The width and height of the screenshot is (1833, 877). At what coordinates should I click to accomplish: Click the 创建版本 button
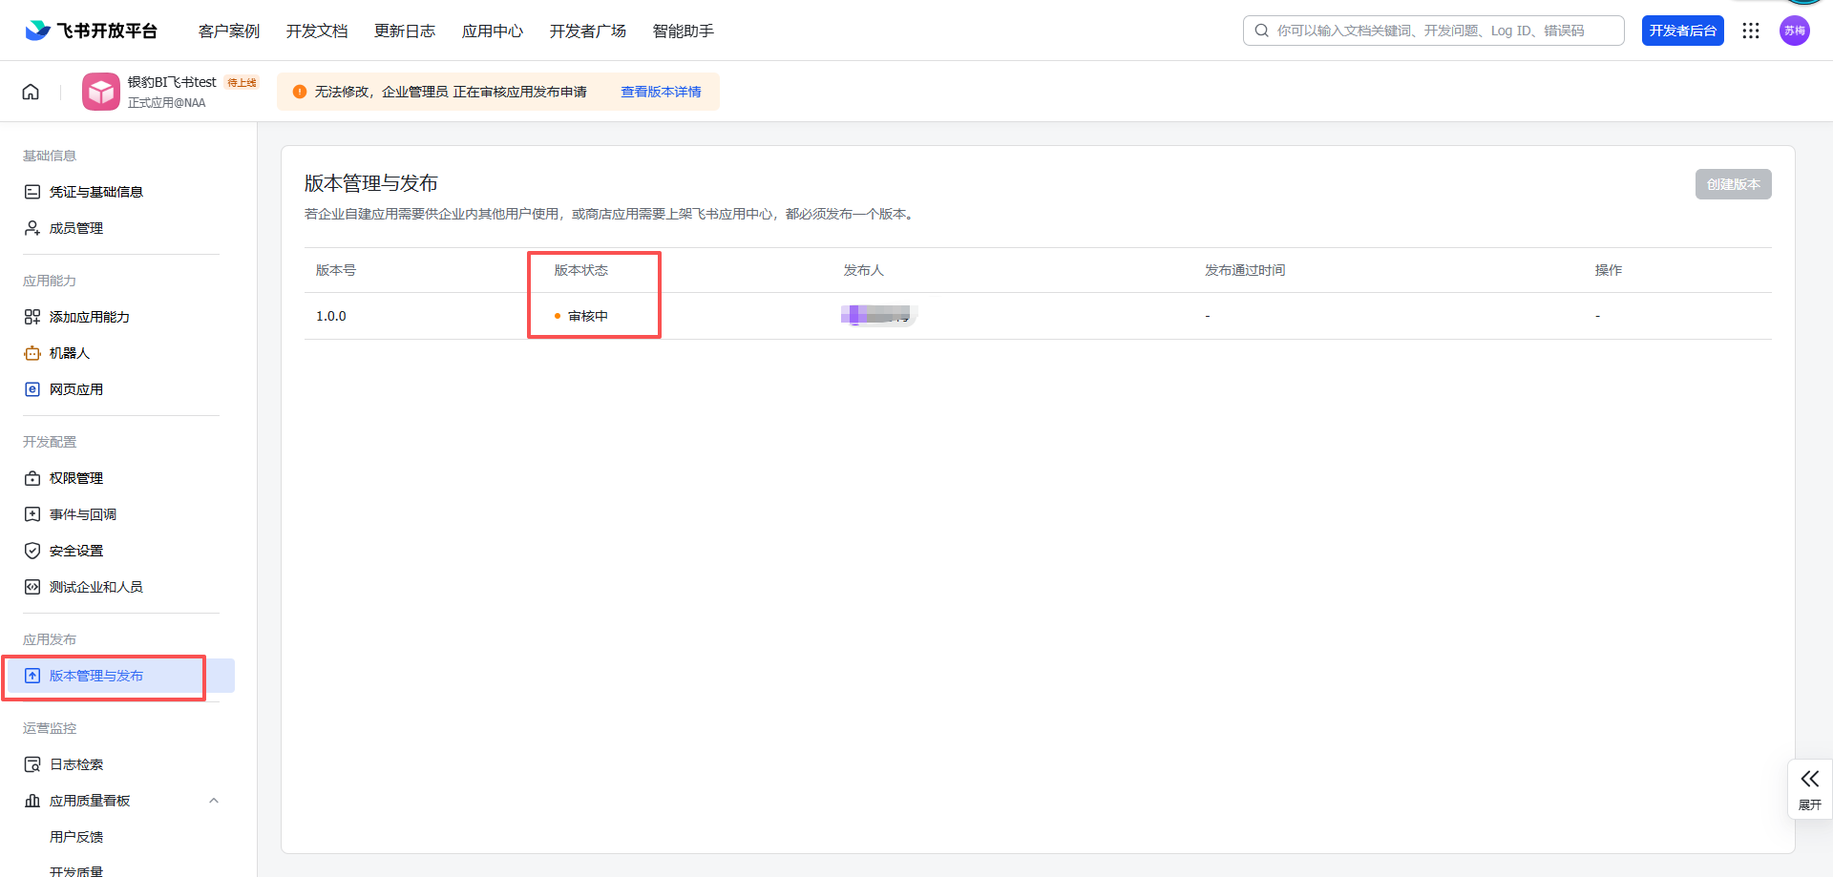coord(1733,184)
